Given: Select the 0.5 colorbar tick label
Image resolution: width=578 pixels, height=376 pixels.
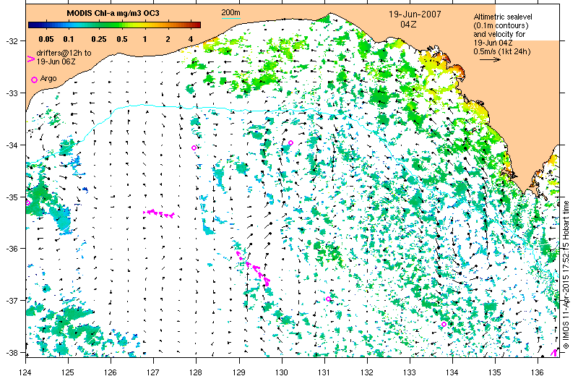Looking at the screenshot, I should [122, 39].
